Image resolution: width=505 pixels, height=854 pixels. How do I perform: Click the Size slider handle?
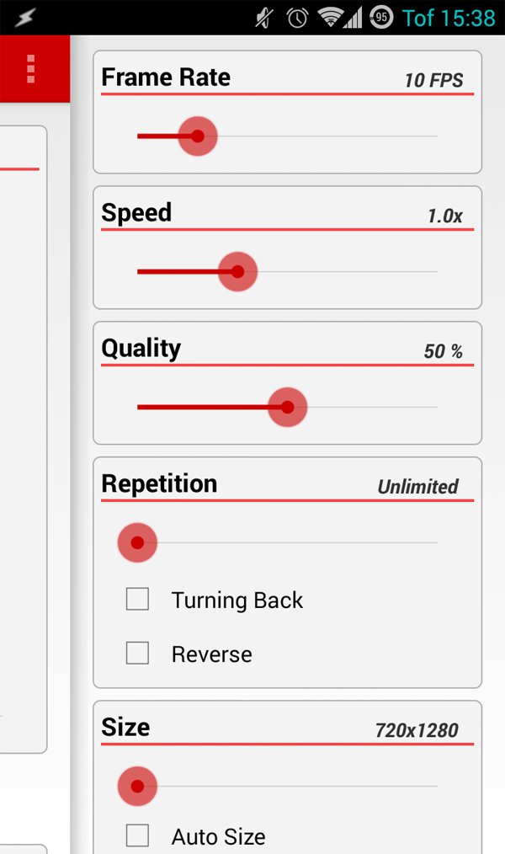(137, 786)
